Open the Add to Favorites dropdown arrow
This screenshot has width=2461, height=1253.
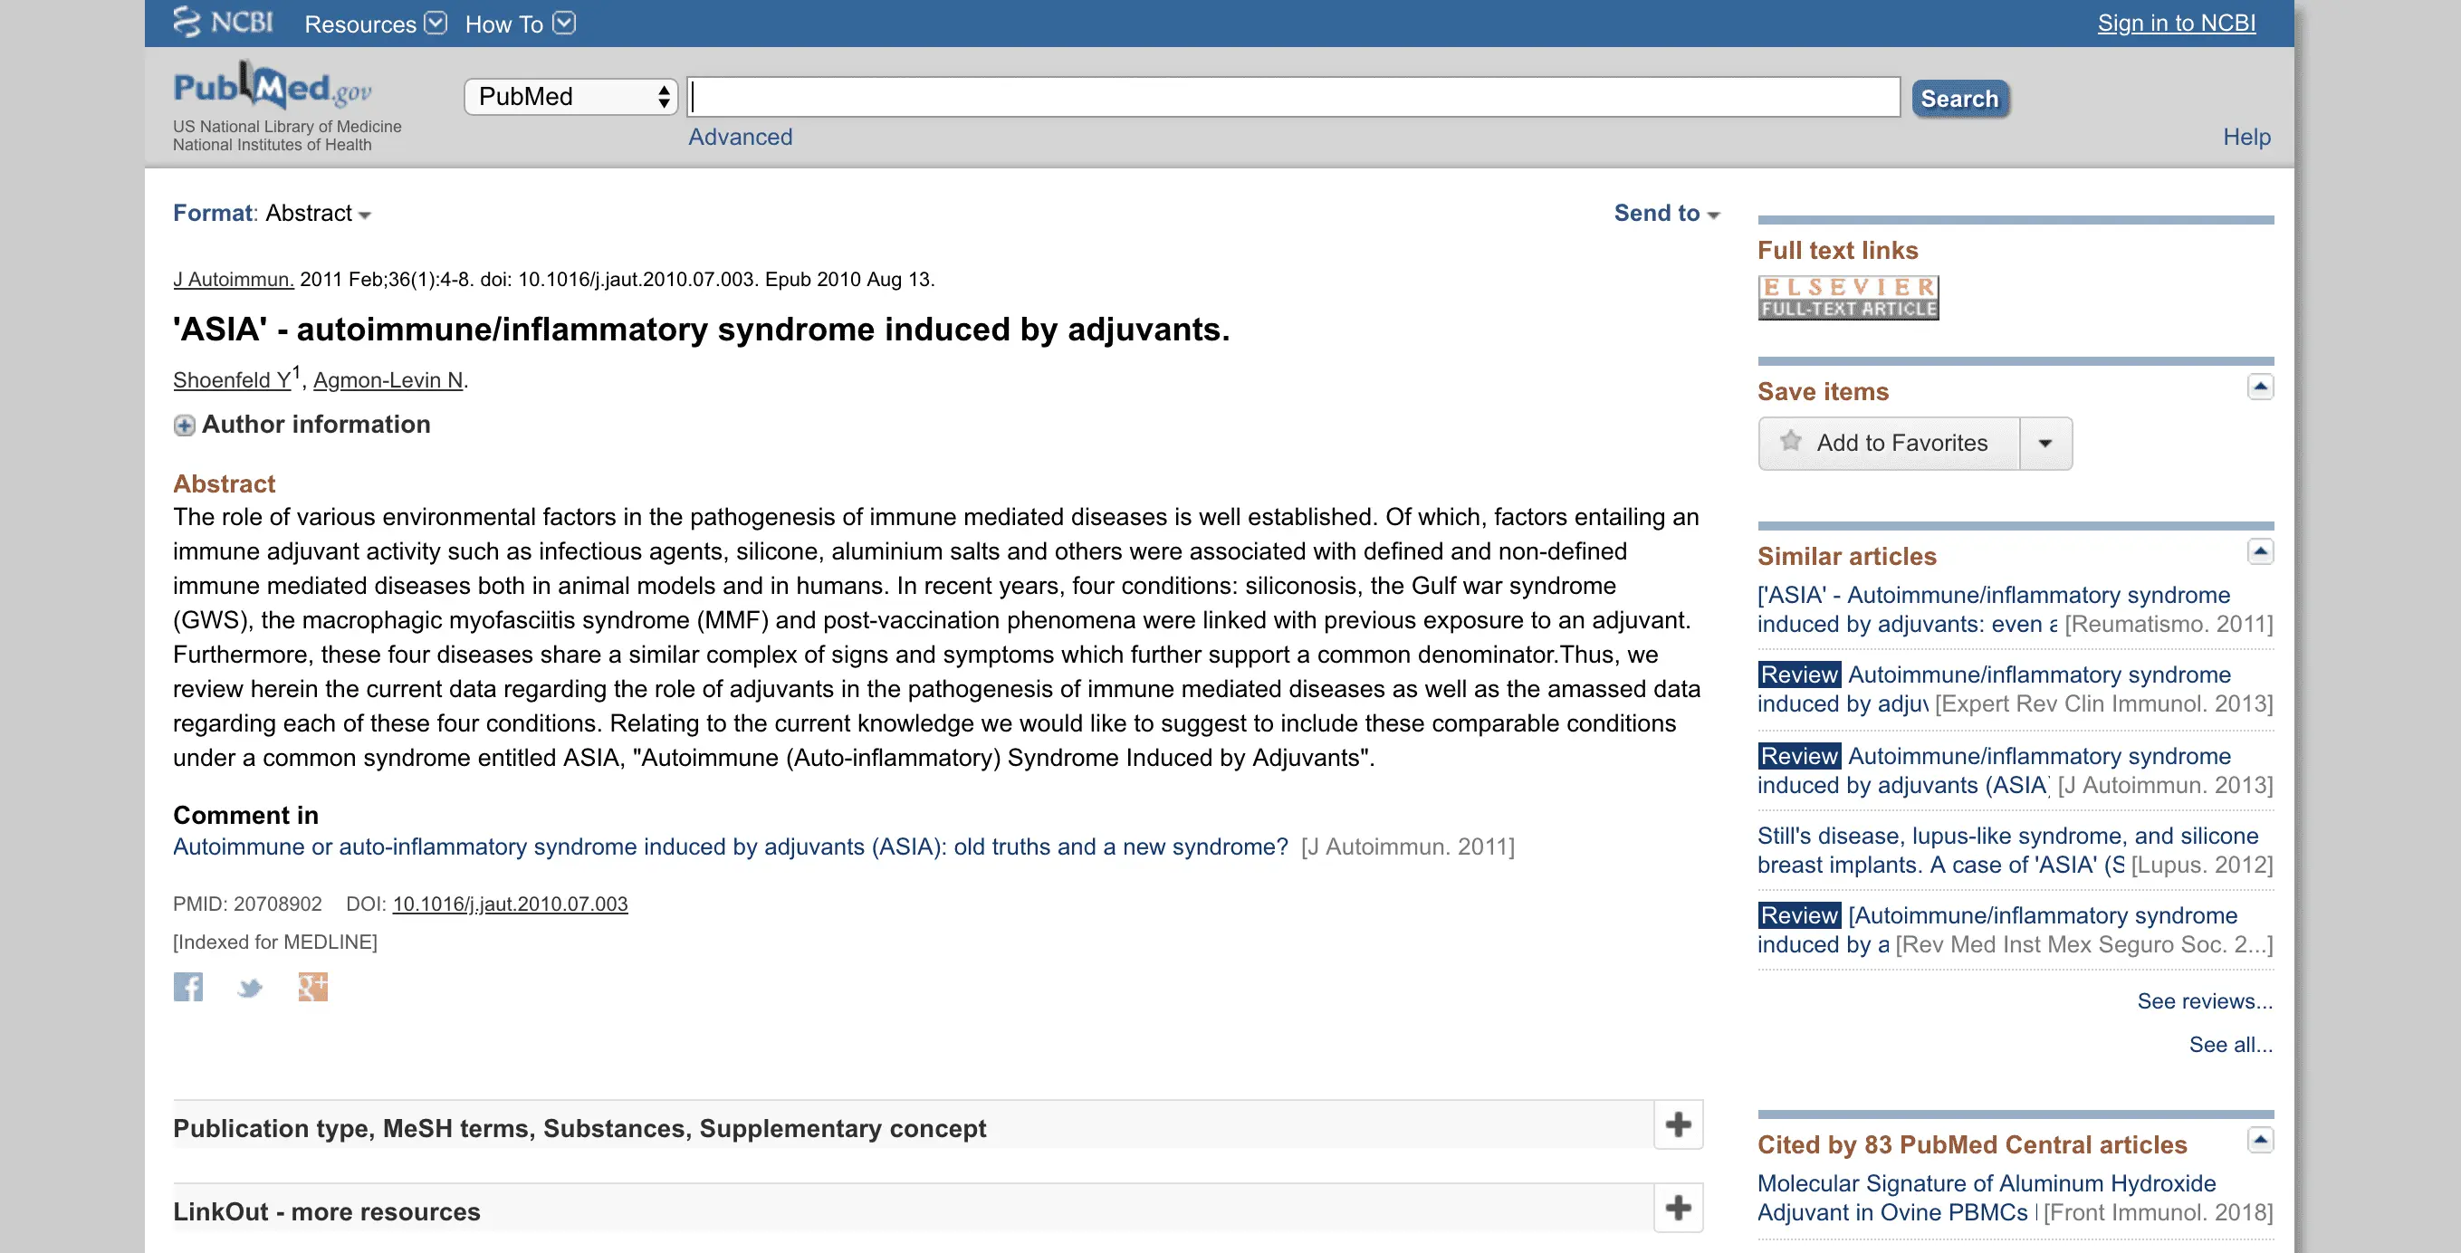[2045, 443]
